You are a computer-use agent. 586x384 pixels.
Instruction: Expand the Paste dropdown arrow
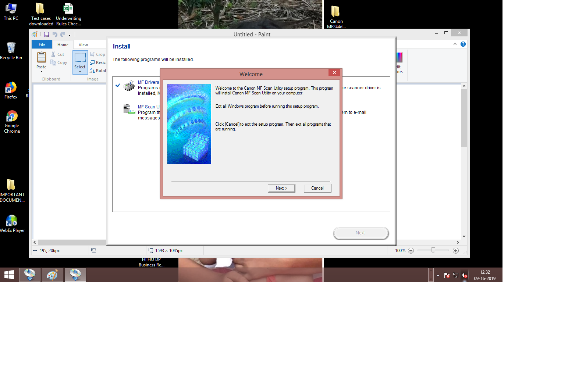tap(42, 71)
